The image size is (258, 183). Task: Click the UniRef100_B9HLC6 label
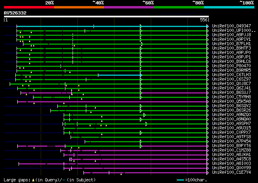pyautogui.click(x=231, y=61)
